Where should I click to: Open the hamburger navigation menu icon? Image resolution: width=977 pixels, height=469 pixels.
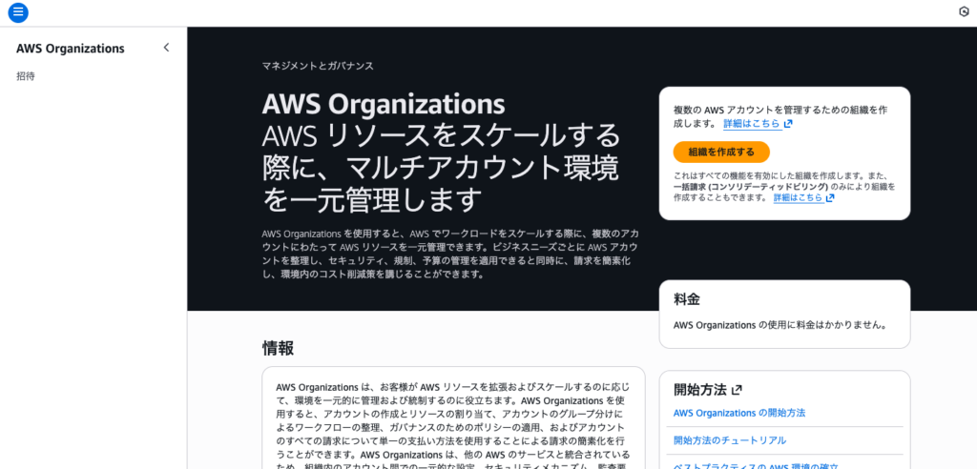tap(18, 12)
